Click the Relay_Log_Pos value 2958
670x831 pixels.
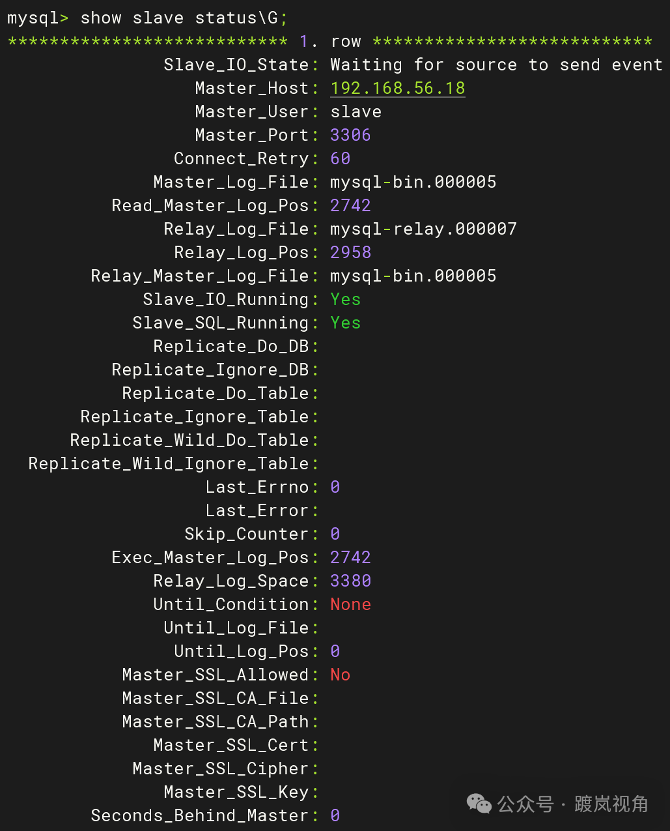[x=350, y=252]
